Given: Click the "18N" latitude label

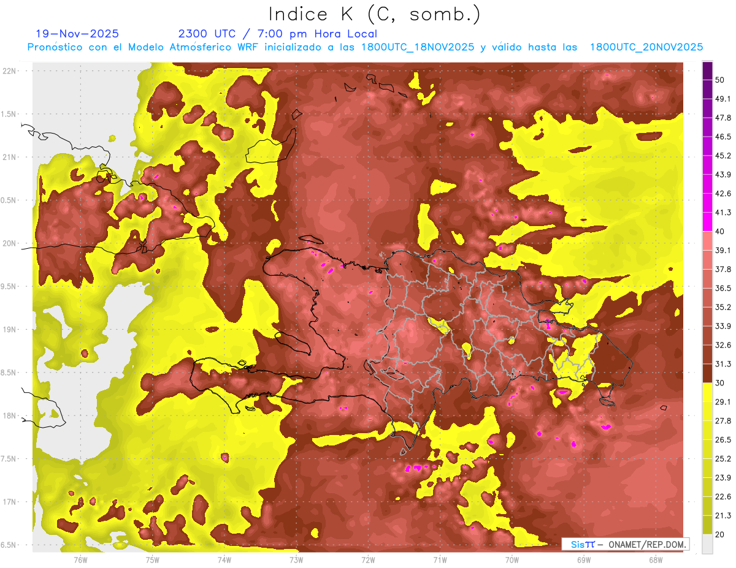Looking at the screenshot, I should 9,415.
